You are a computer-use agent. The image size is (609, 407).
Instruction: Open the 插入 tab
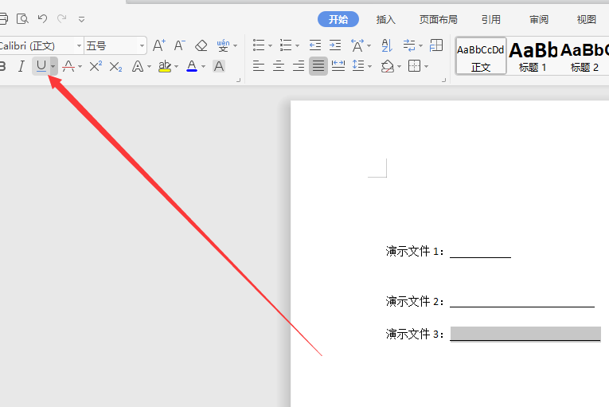click(385, 19)
